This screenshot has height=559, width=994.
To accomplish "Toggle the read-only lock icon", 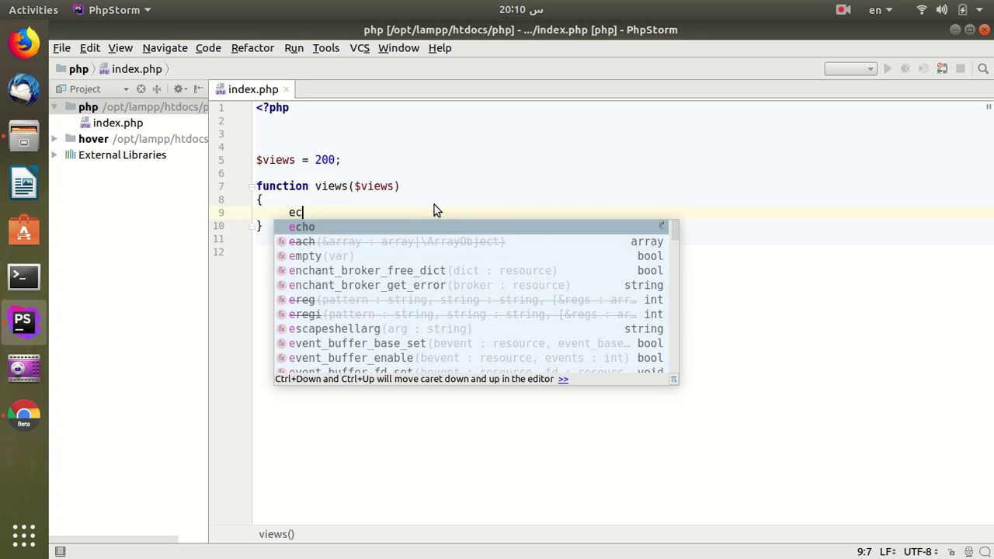I will tap(951, 552).
